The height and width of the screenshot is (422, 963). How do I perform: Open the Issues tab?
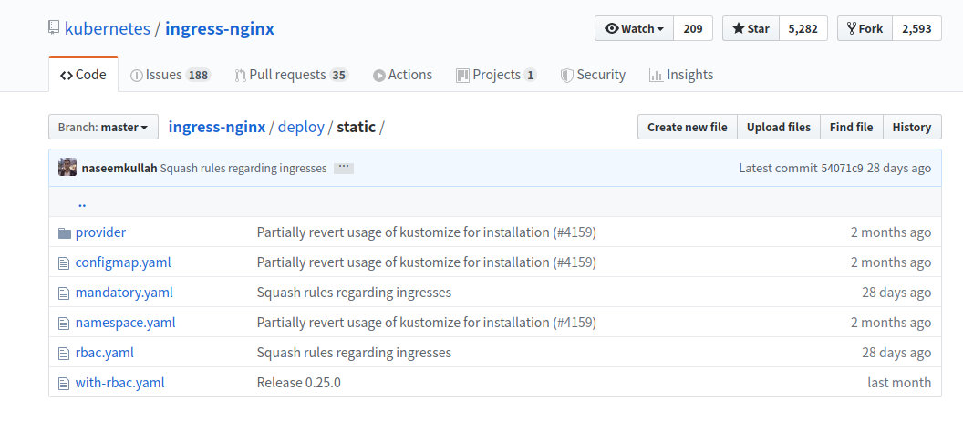[171, 75]
